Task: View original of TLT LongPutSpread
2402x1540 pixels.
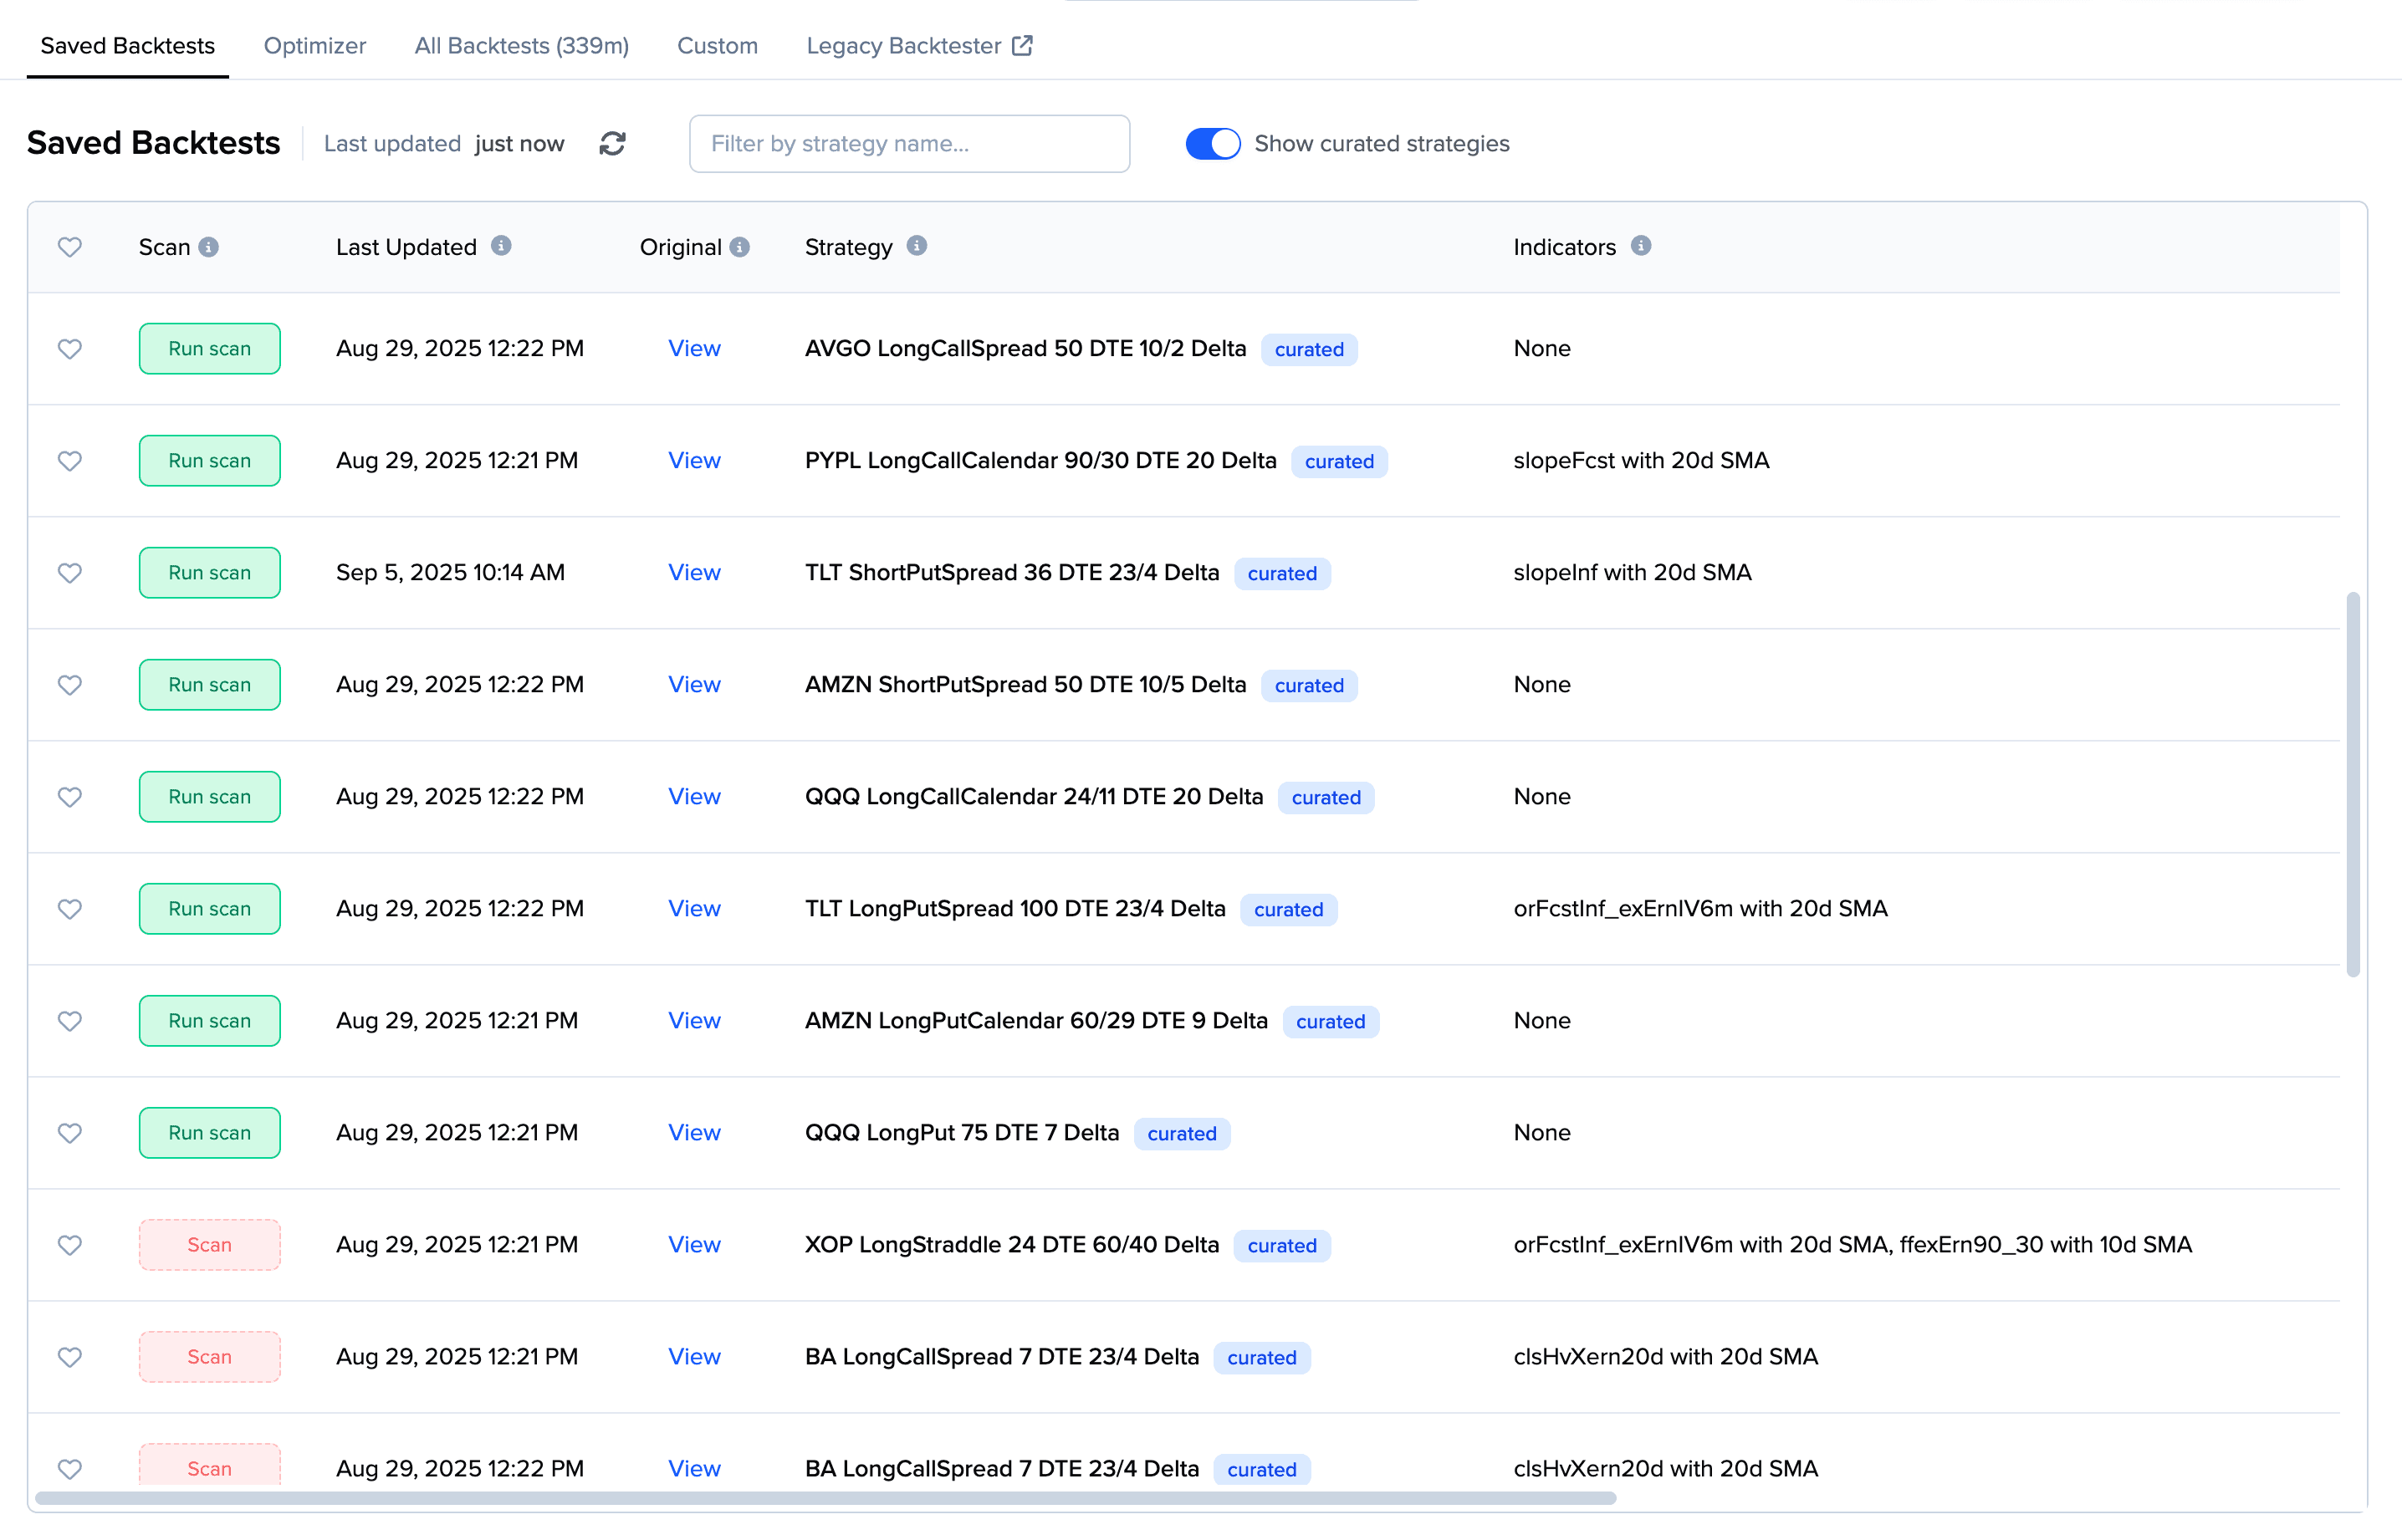Action: tap(694, 909)
